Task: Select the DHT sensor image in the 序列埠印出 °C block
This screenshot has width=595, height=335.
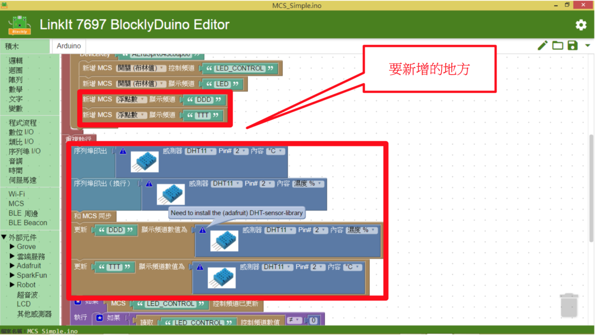Action: click(x=145, y=162)
